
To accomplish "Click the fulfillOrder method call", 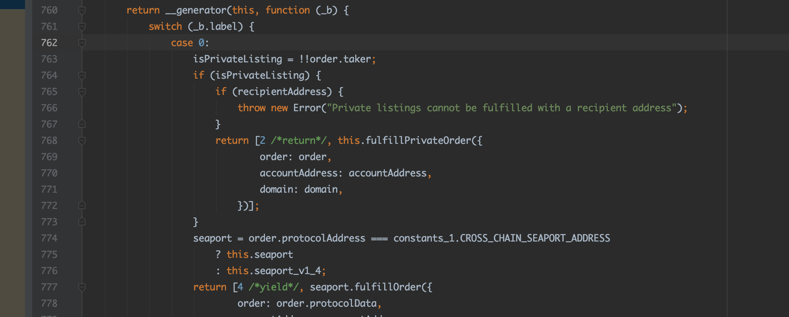I will [x=388, y=287].
